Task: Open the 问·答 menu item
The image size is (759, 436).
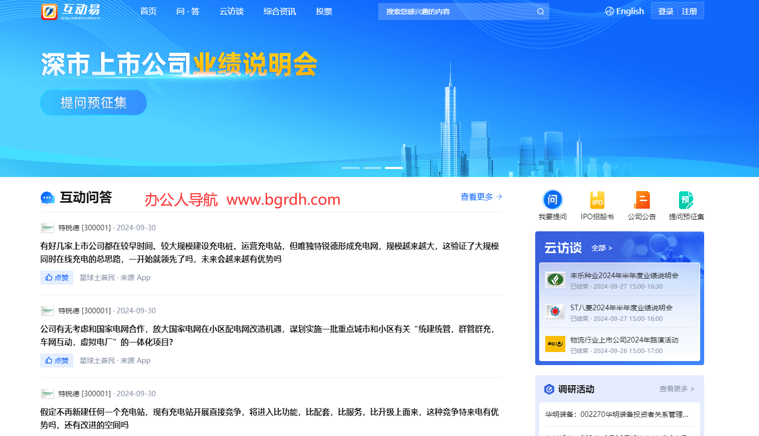Action: pyautogui.click(x=188, y=11)
